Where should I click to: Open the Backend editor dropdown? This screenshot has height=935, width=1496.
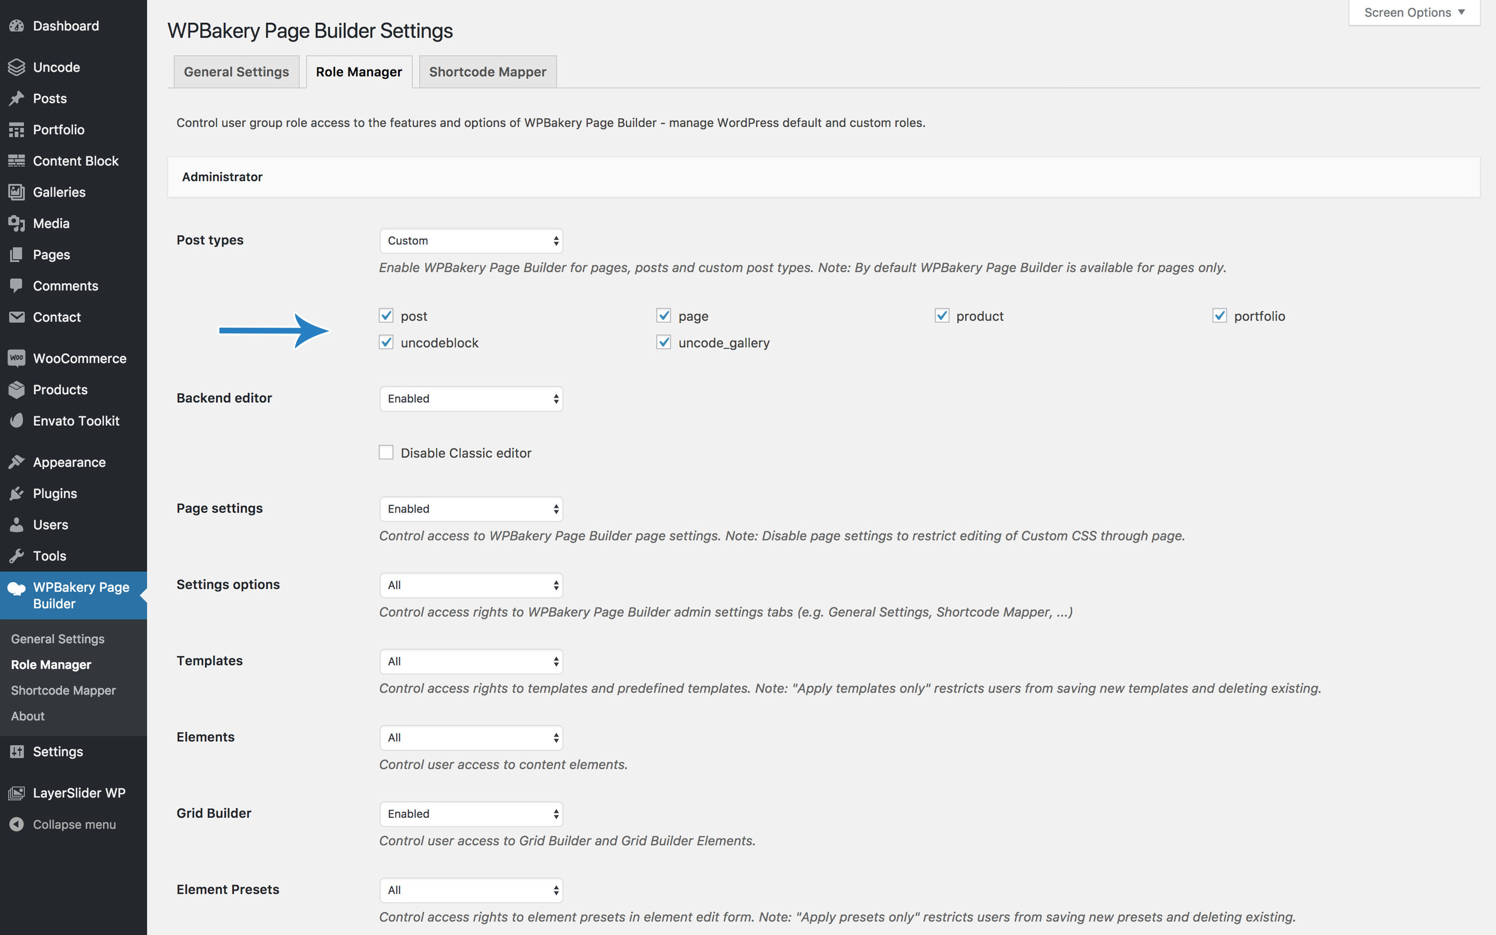click(471, 399)
